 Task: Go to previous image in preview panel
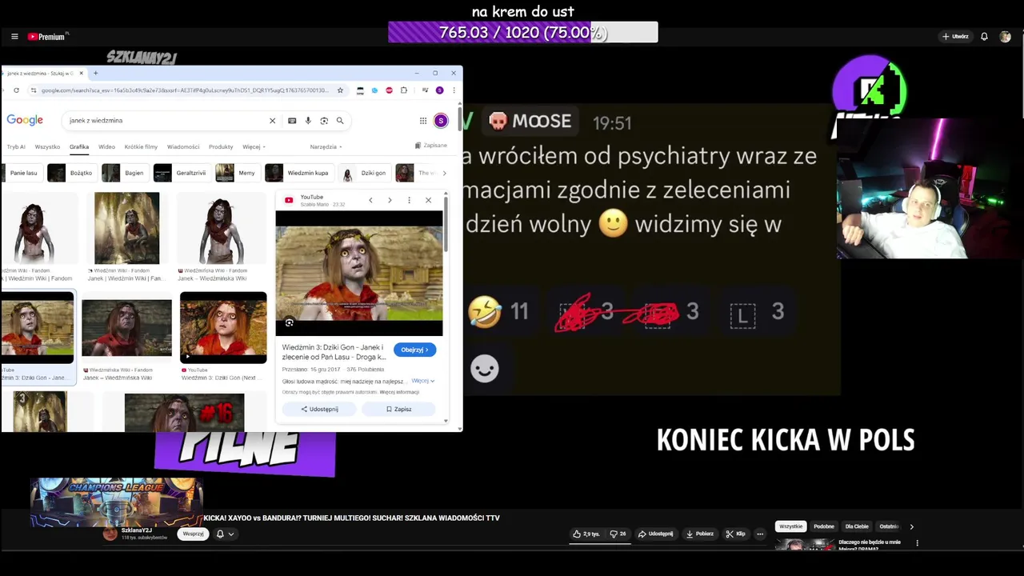click(x=370, y=200)
